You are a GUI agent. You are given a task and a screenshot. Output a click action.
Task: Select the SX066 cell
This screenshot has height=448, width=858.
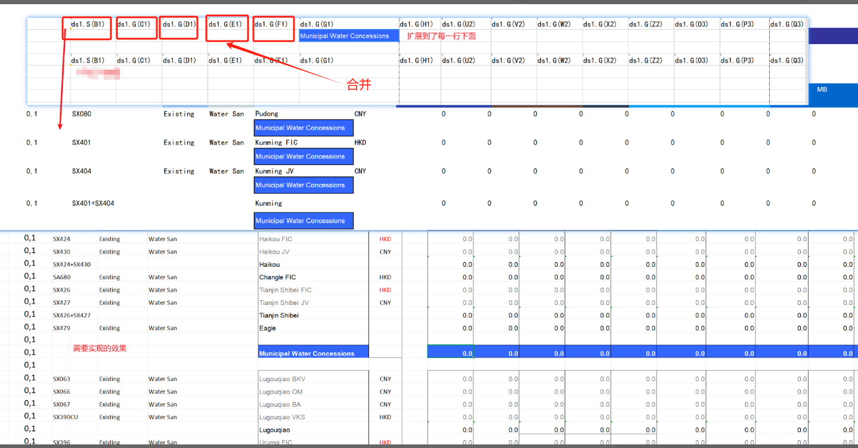click(61, 391)
